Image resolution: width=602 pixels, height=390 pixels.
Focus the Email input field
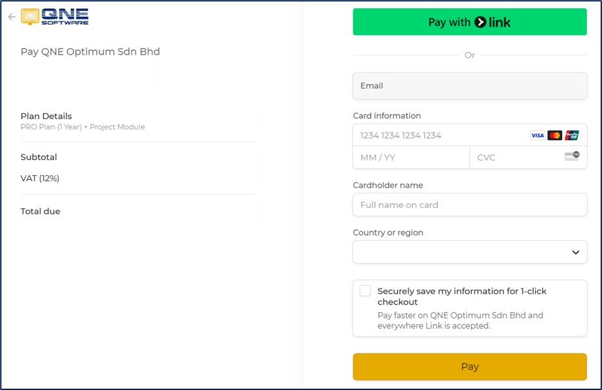(469, 86)
